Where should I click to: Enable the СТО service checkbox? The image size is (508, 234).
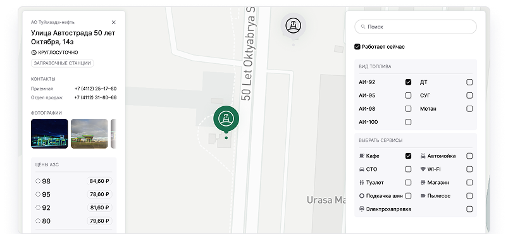pyautogui.click(x=408, y=169)
